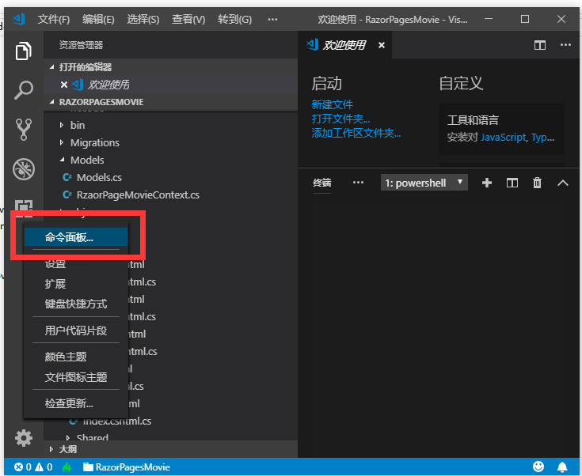Open the 选择(S) menu
This screenshot has height=476, width=582.
[143, 19]
